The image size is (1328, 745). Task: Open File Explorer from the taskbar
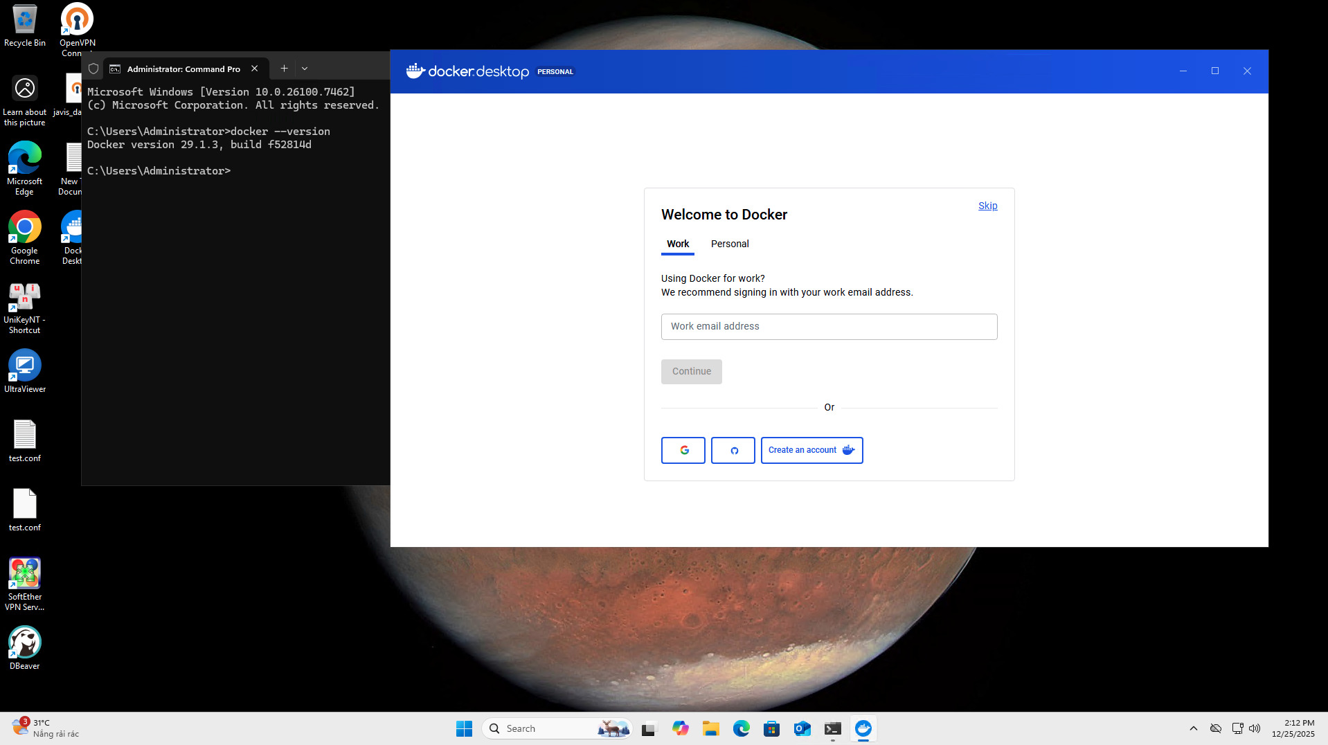[710, 728]
